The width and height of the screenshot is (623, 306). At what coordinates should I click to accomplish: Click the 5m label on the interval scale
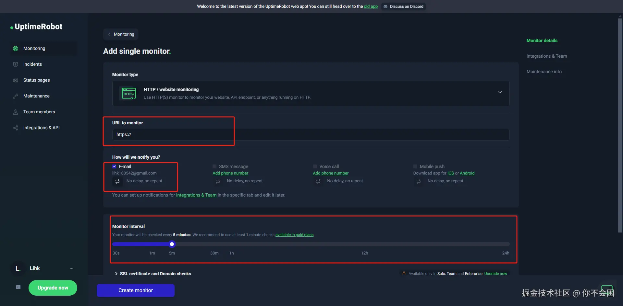[172, 253]
